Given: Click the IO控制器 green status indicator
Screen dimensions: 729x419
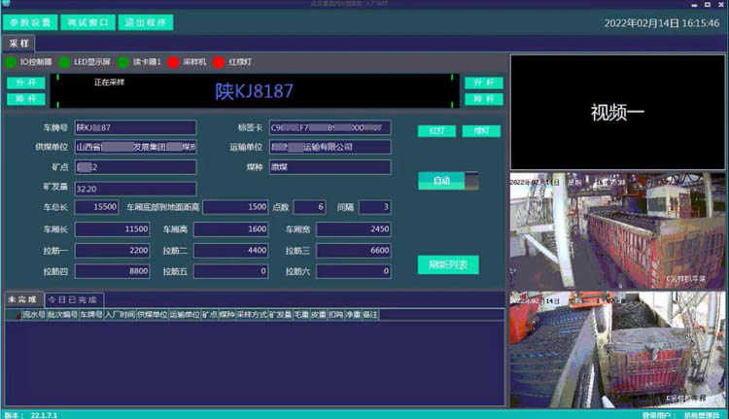Looking at the screenshot, I should pyautogui.click(x=11, y=62).
